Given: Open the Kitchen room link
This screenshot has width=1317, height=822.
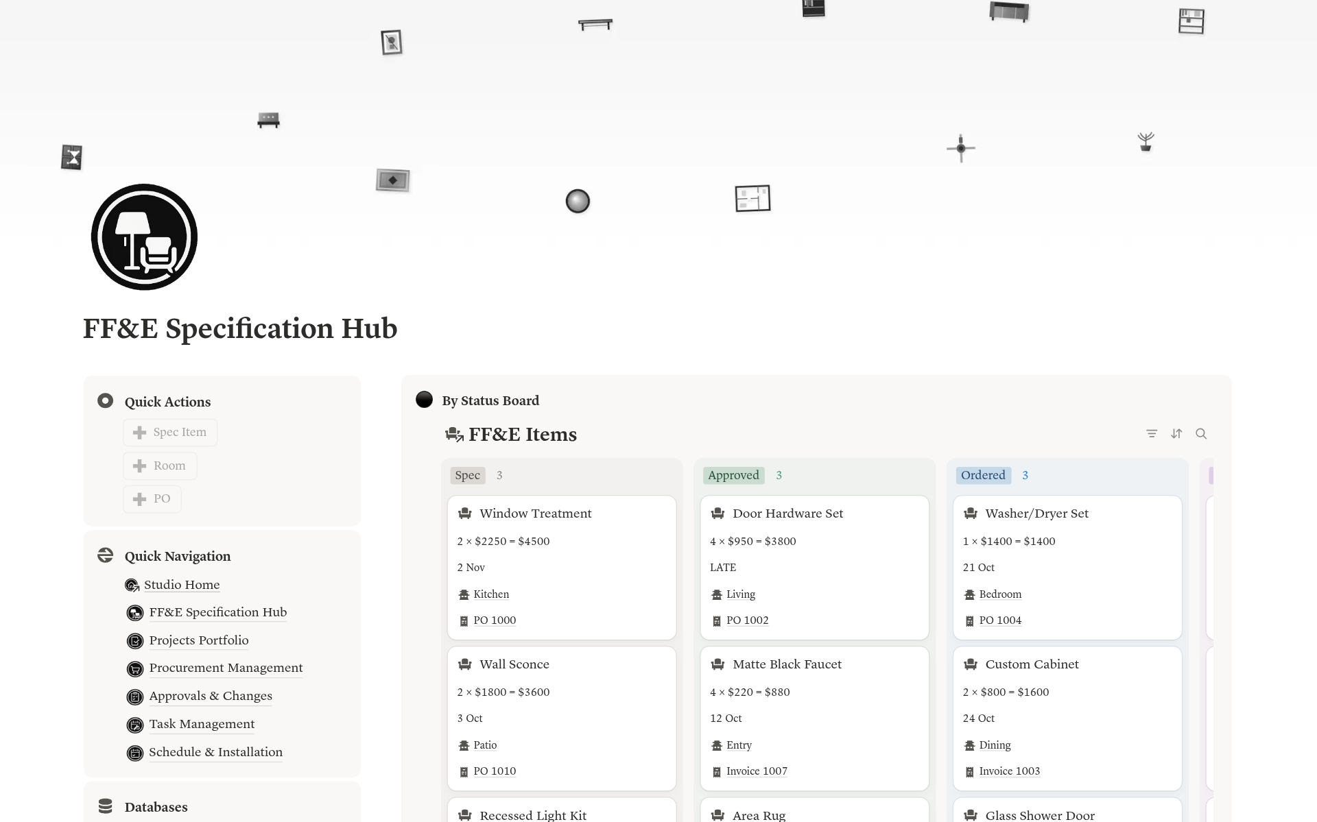Looking at the screenshot, I should 491,594.
